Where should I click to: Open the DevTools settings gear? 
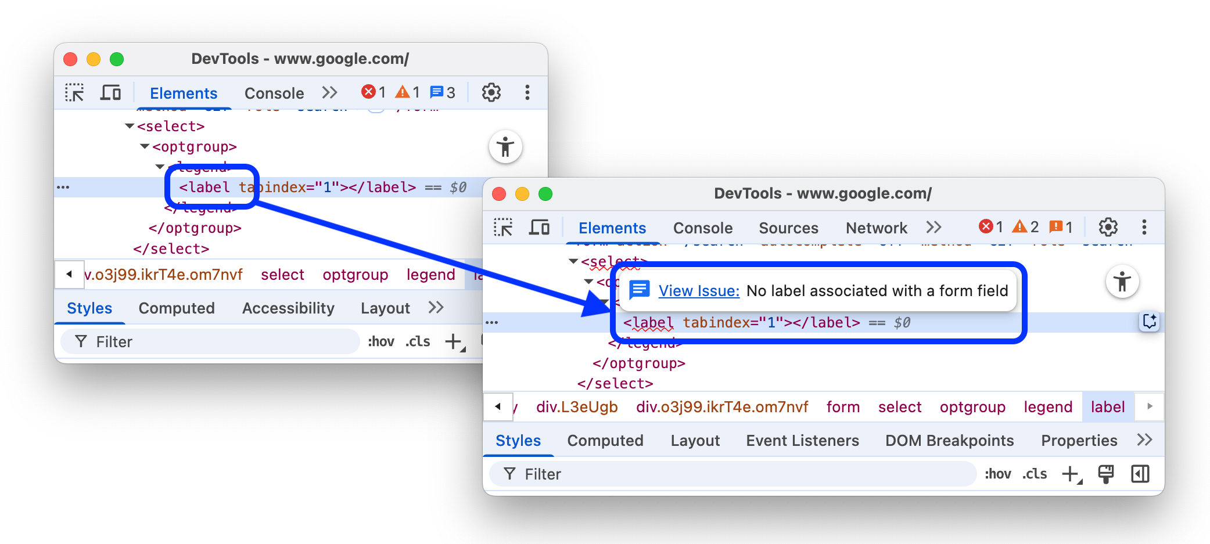[x=1109, y=227]
